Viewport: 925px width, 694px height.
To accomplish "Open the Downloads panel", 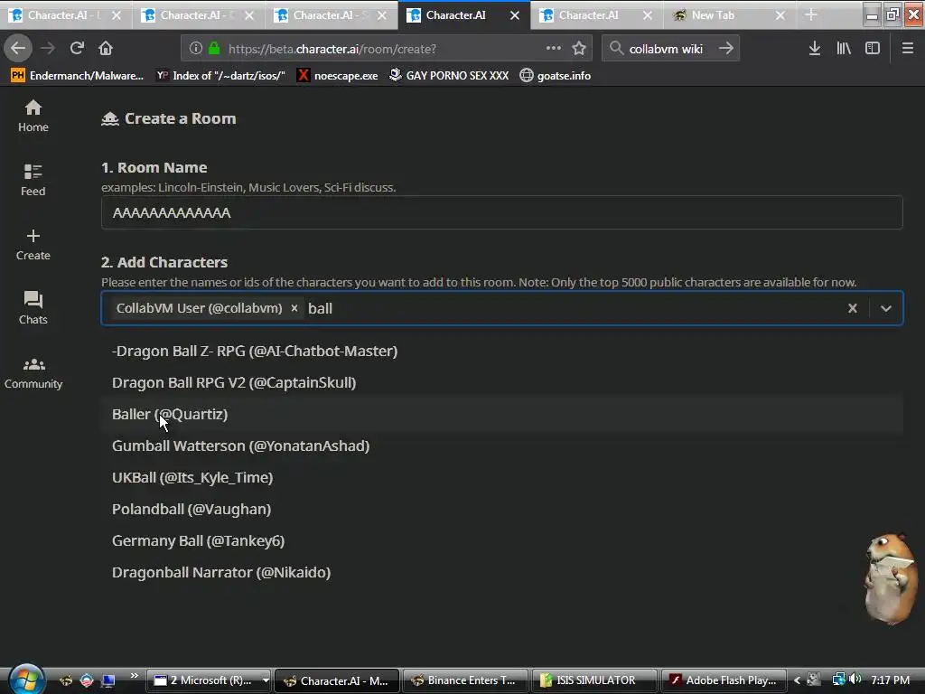I will [x=815, y=49].
